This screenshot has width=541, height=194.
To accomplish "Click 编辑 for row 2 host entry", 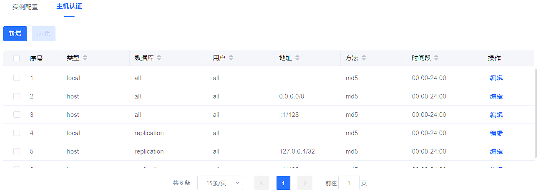I will pos(496,96).
